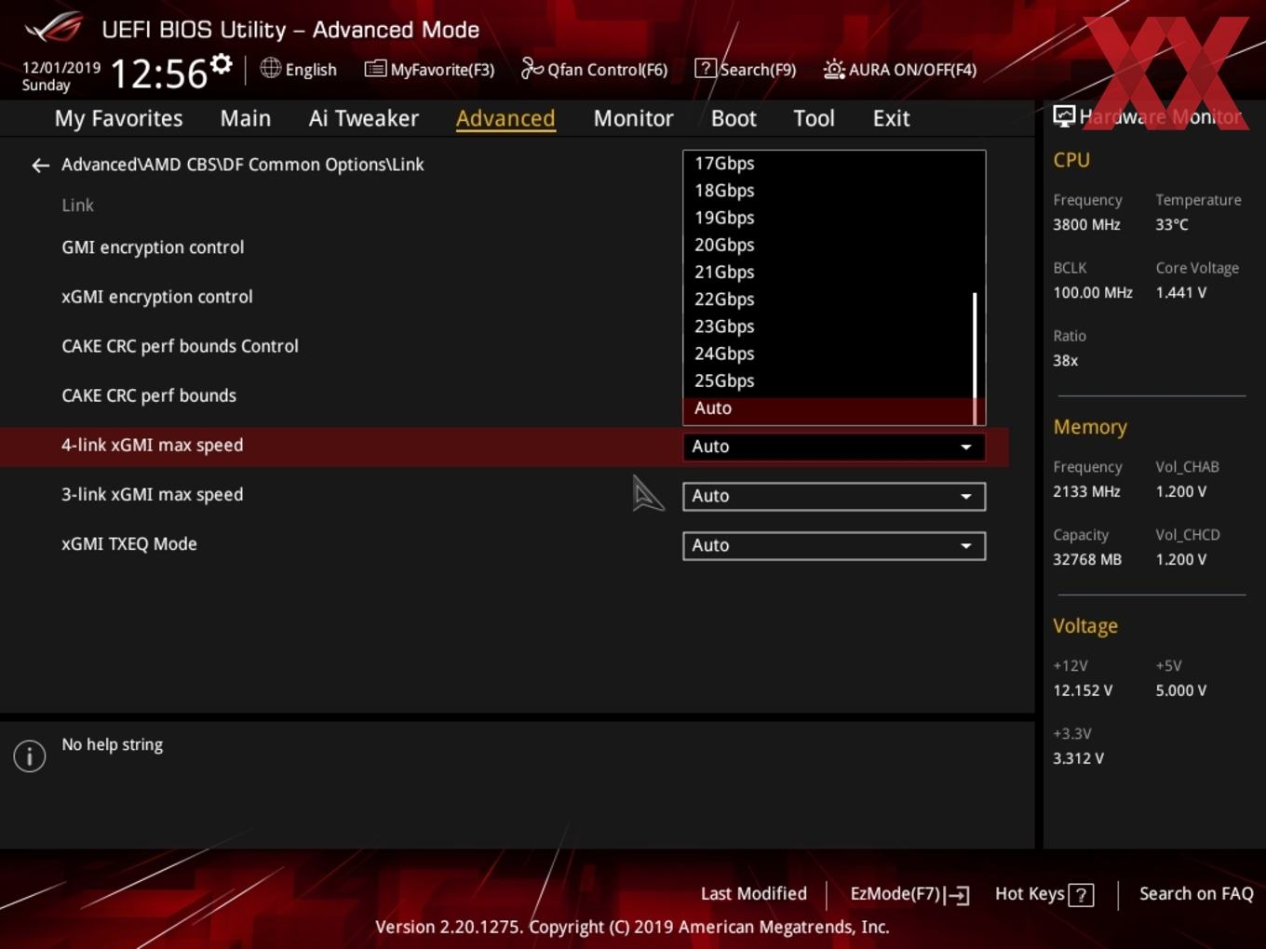The width and height of the screenshot is (1266, 949).
Task: Click Last Modified button
Action: pos(754,893)
